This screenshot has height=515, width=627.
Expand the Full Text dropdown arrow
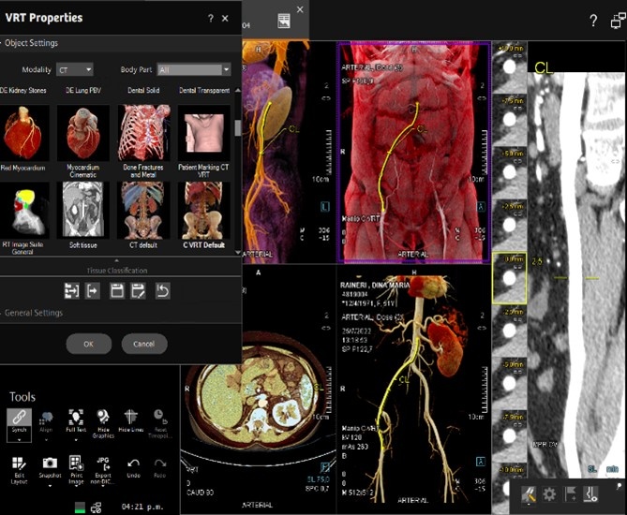[x=76, y=439]
